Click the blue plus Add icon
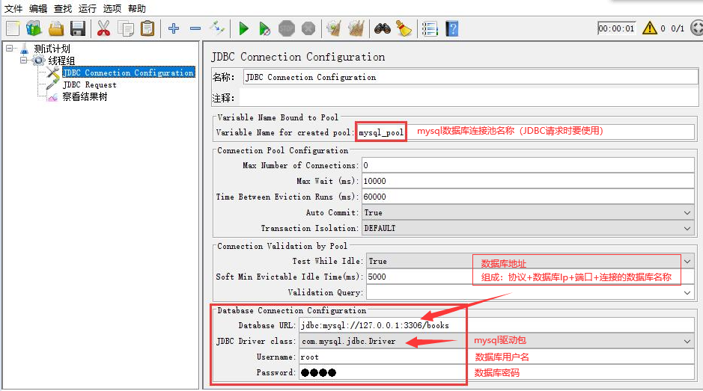703x391 pixels. click(x=174, y=29)
